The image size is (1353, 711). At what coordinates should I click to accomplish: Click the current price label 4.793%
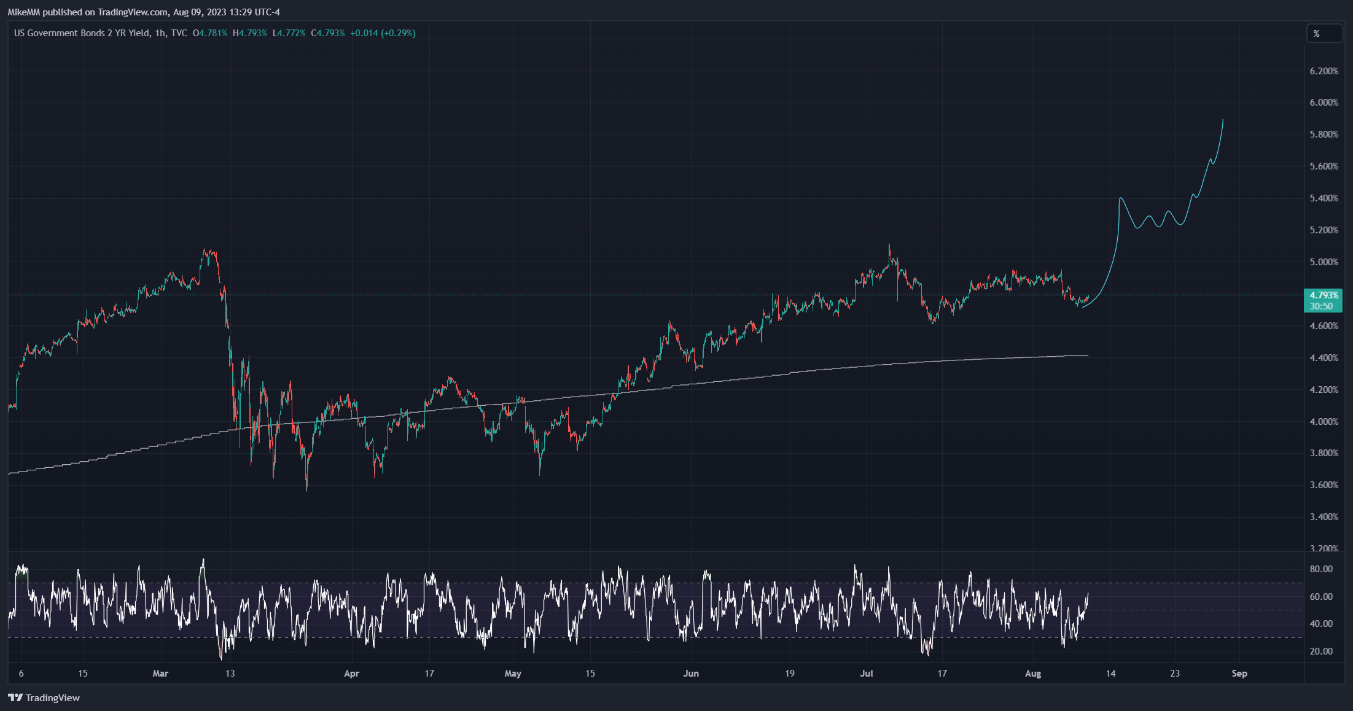(x=1324, y=295)
